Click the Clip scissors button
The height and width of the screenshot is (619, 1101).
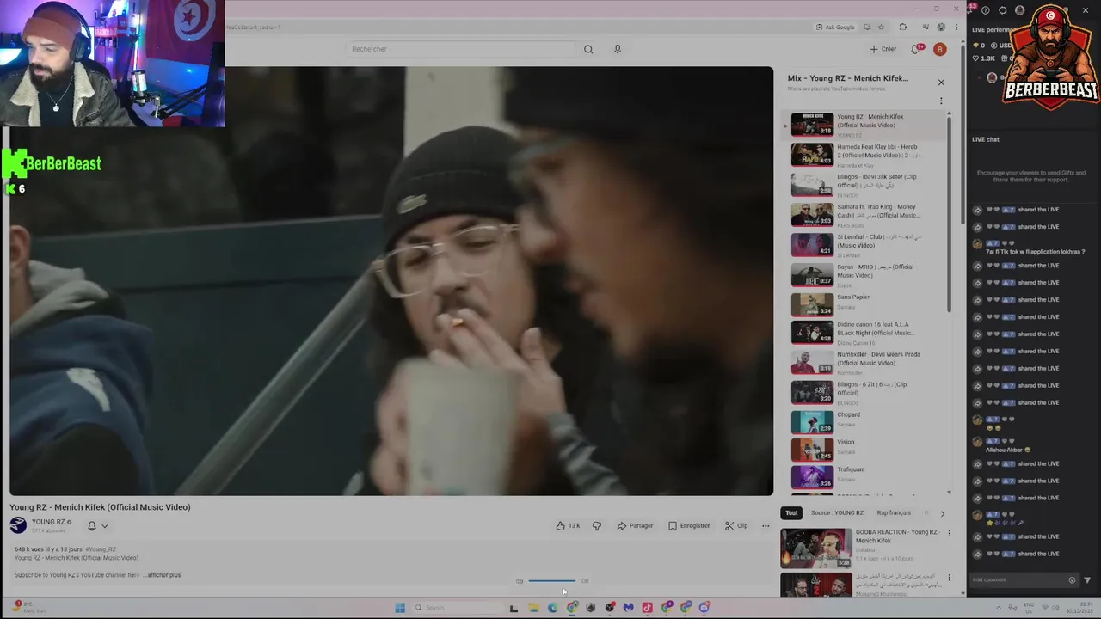pyautogui.click(x=736, y=525)
